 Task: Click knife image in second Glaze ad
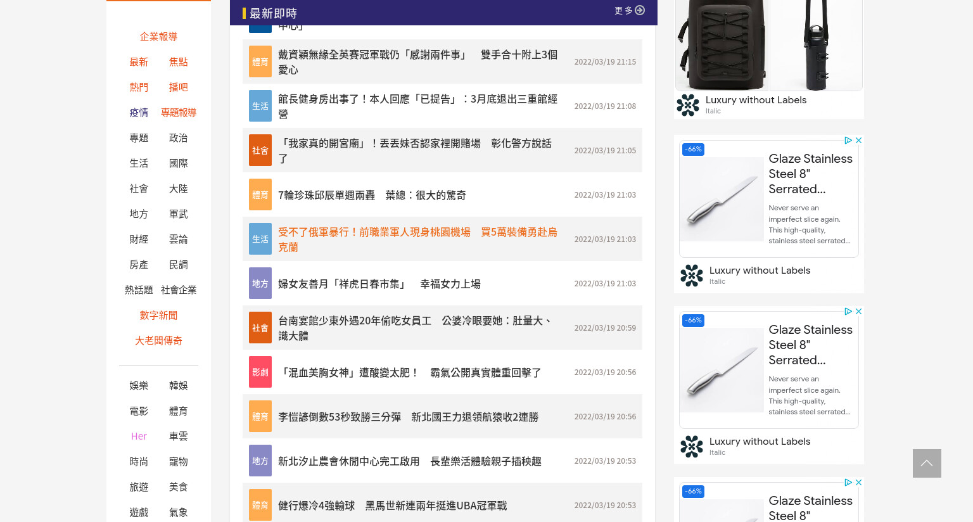(x=722, y=370)
